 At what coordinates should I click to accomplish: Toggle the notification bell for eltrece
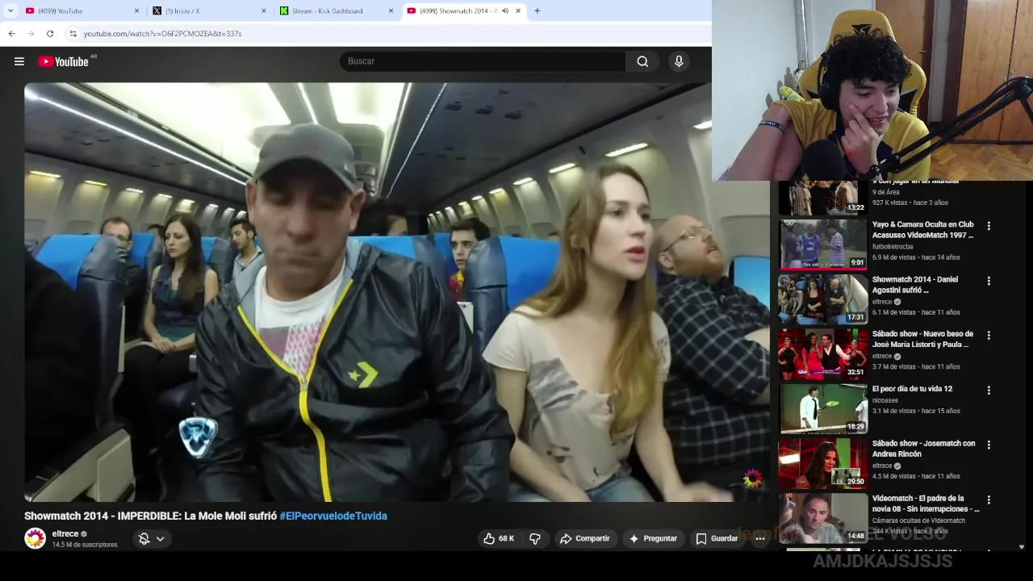coord(144,538)
